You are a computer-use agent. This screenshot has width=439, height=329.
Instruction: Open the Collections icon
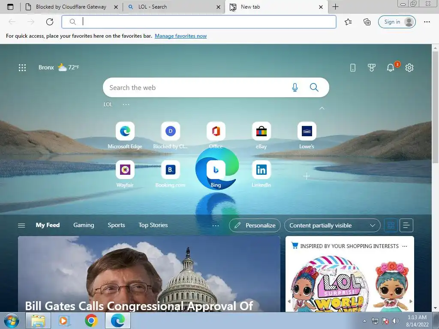(367, 22)
